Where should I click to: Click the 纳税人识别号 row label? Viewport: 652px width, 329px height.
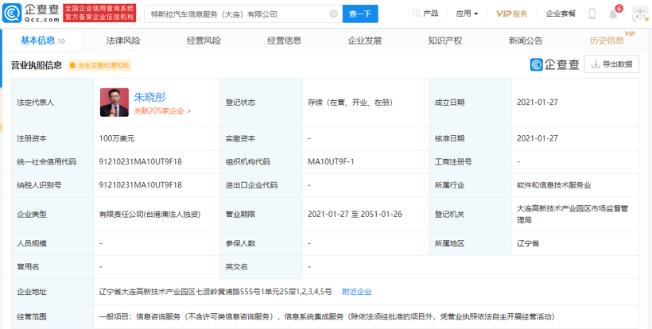(x=39, y=185)
